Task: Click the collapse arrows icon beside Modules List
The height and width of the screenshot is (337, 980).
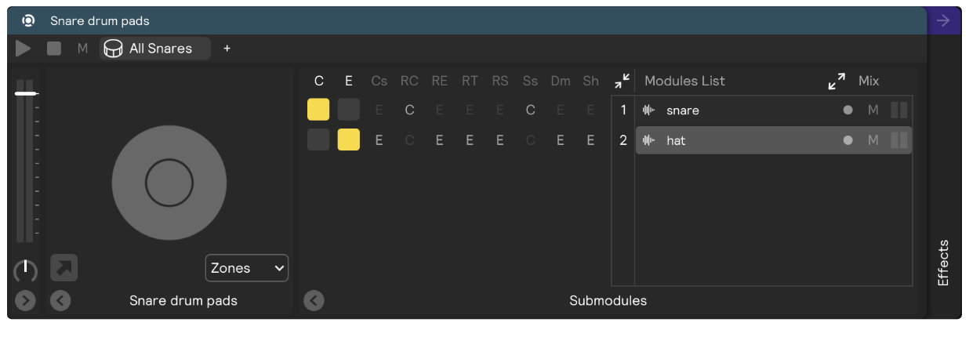Action: [622, 81]
